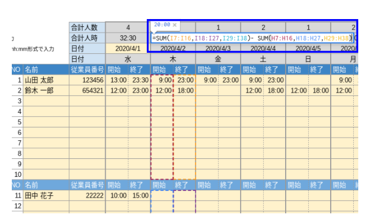This screenshot has height=224, width=374.
Task: Click row number 10 in NO column
Action: coord(17,175)
